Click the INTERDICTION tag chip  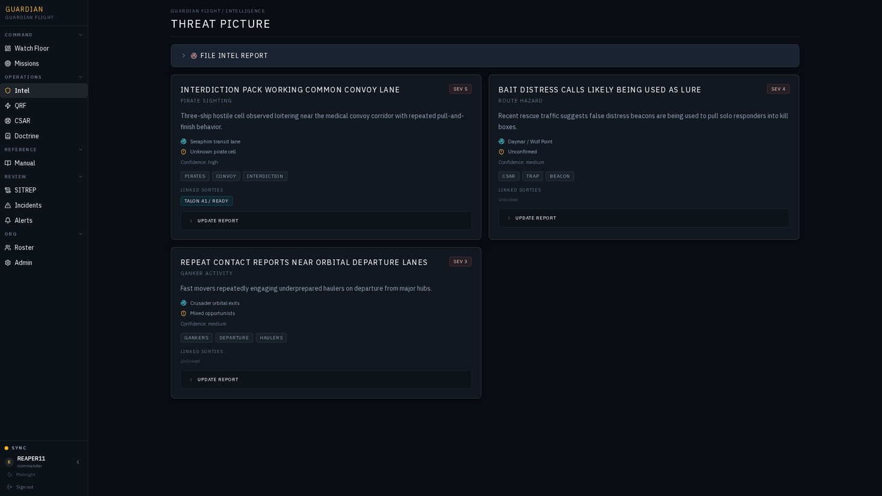[x=265, y=176]
